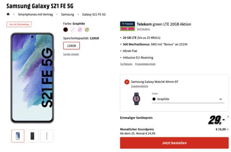Open Smartphones mit Vertrag breadcrumb
Viewport: 231px width, 152px height.
tap(35, 14)
